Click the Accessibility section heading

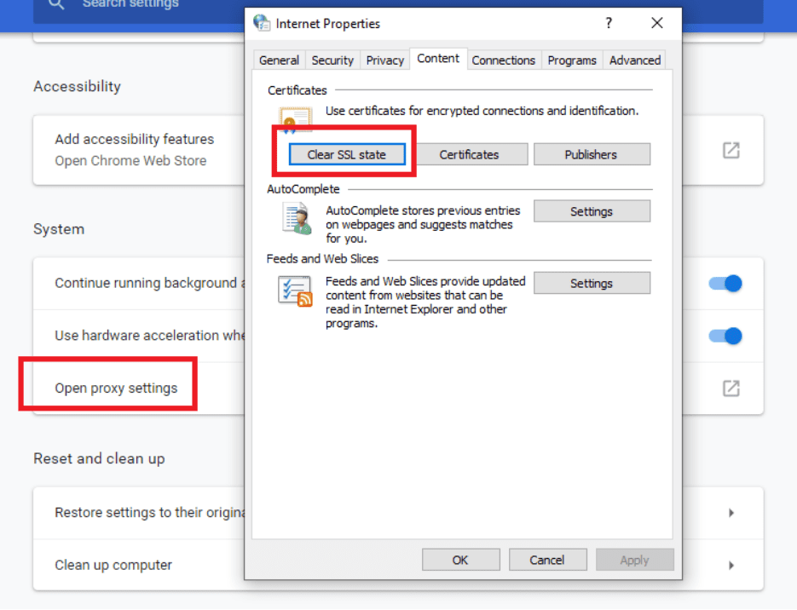coord(78,86)
